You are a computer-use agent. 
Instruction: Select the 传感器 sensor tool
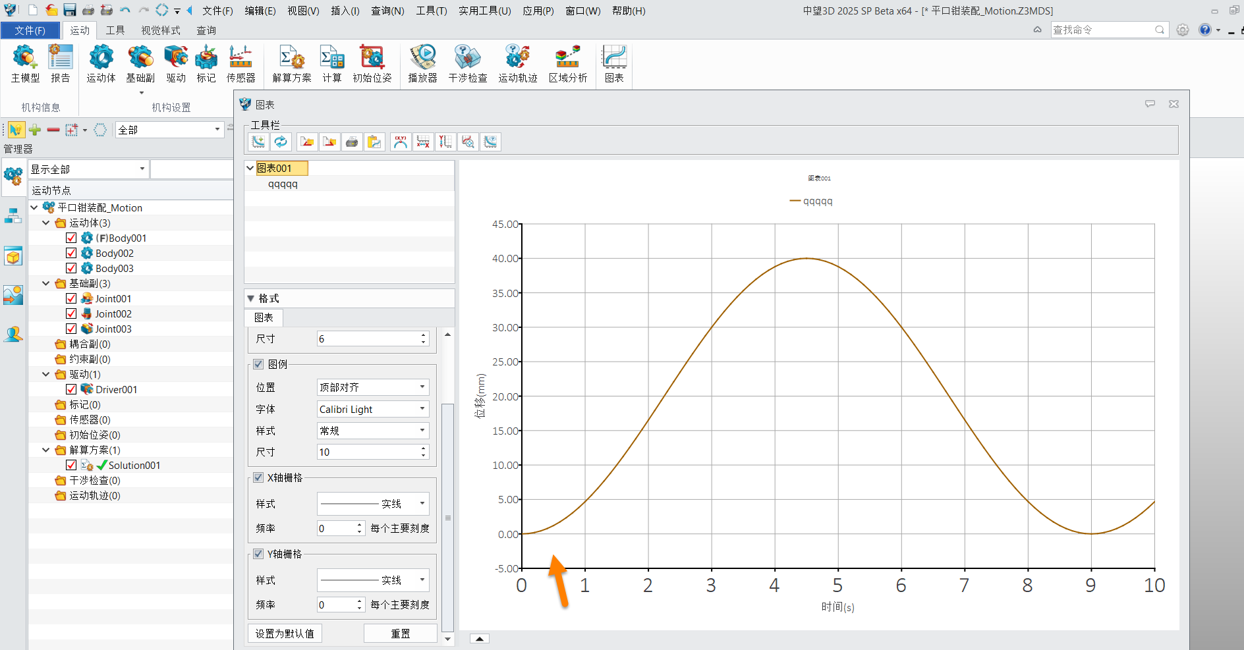240,64
